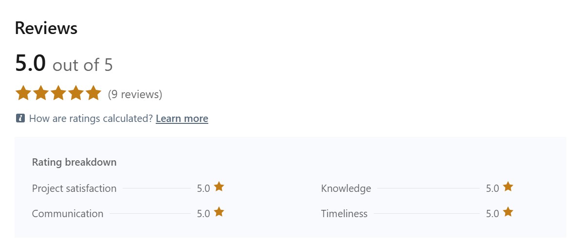
Task: Click the fifth star in overall rating
Action: pos(93,93)
